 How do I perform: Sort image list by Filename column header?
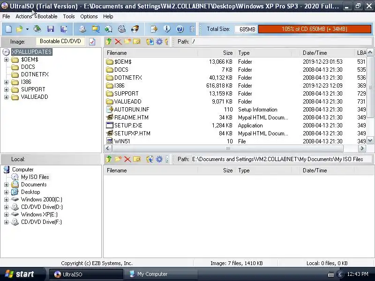coord(150,53)
